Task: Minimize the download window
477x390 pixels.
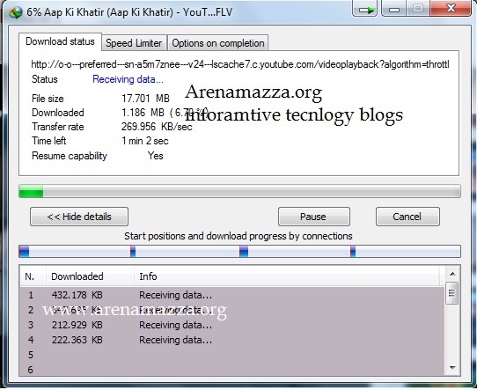Action: (x=393, y=9)
